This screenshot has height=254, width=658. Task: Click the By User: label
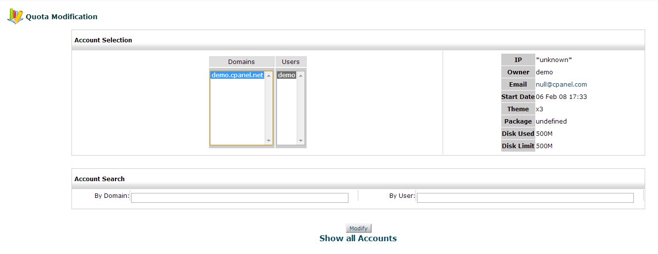(x=402, y=196)
